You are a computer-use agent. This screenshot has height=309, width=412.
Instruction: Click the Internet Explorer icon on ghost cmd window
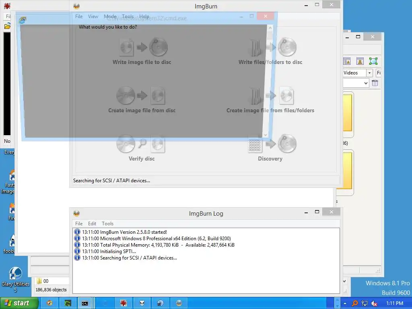[23, 20]
